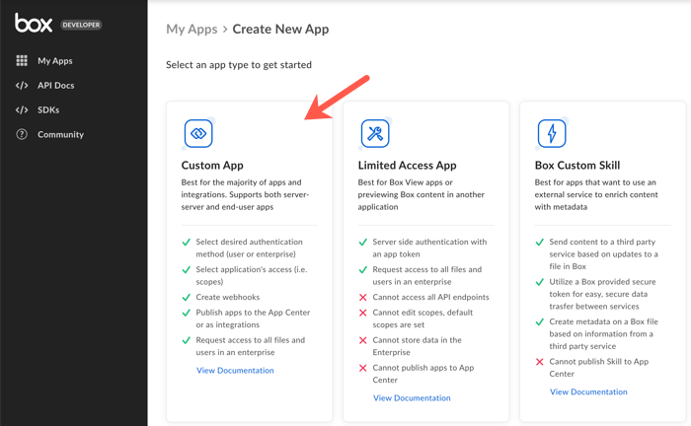Open Community in the sidebar
Viewport: 691px width, 426px height.
61,134
